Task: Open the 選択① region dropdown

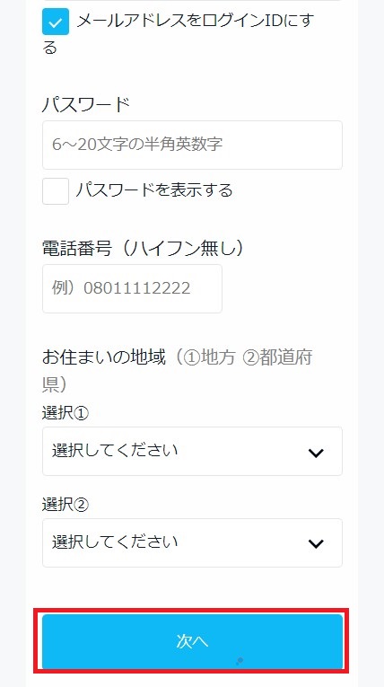Action: [192, 452]
